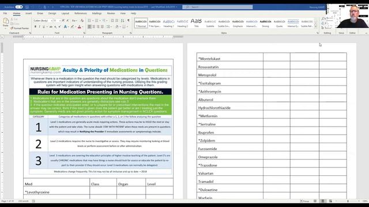Screen dimensions: 369x207
Task: Apply the No Spacing style
Action: coord(155,23)
